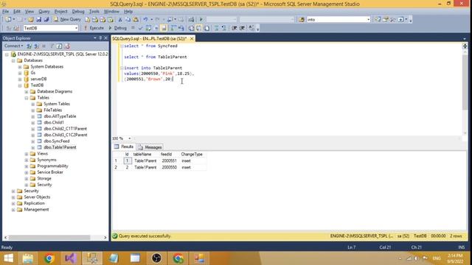Click the Undo arrow icon
Viewport: 472px width, 265px height.
click(x=145, y=20)
